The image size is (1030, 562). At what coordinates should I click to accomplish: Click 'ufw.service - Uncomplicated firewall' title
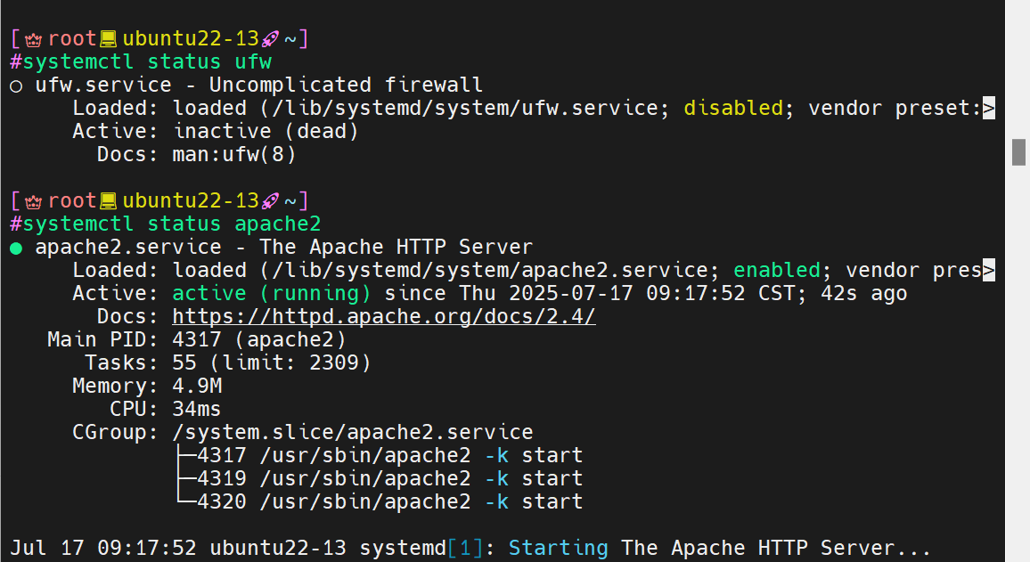tap(258, 85)
